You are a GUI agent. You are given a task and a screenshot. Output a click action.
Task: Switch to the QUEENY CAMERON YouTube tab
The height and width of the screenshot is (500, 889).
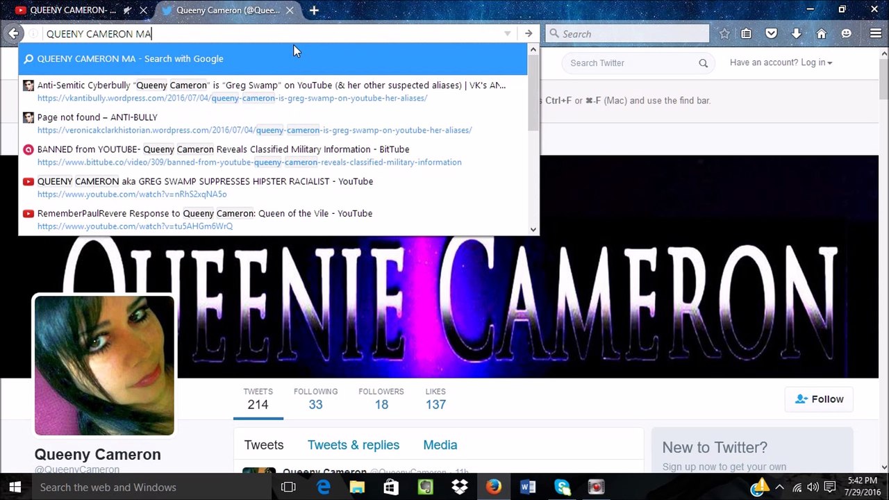73,10
